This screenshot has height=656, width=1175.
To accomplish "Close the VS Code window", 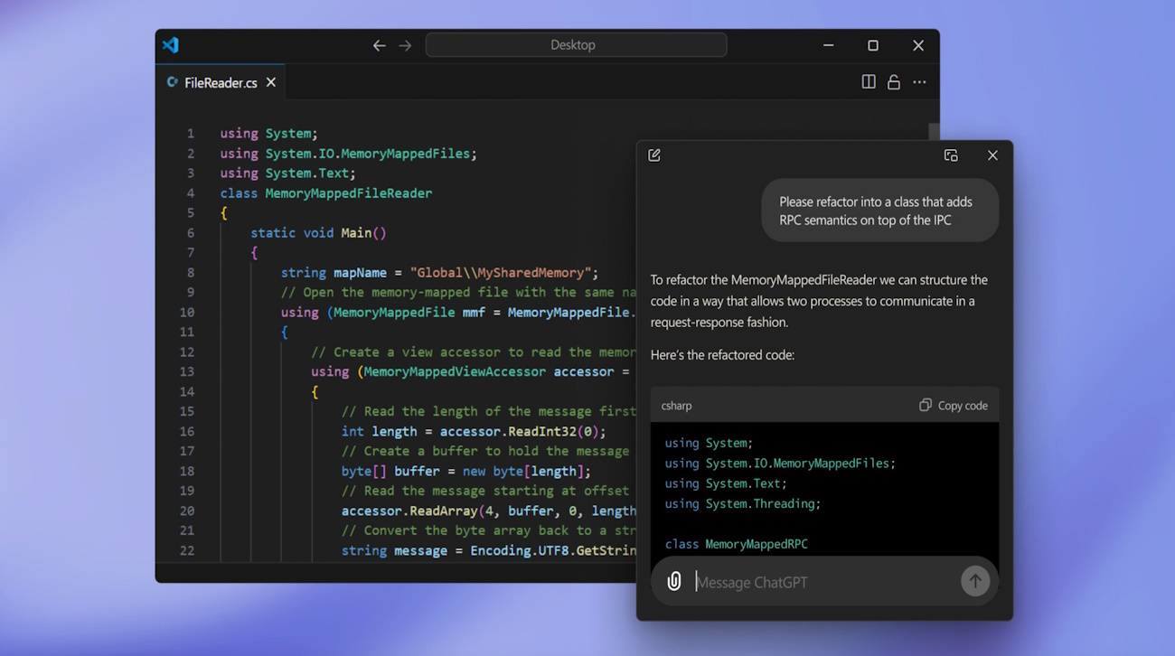I will [x=917, y=45].
